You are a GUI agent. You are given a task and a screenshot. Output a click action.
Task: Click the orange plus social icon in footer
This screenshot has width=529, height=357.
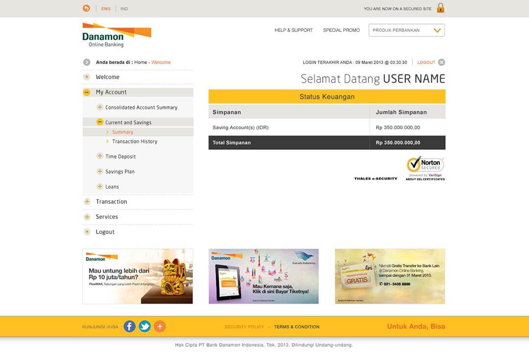(x=160, y=326)
